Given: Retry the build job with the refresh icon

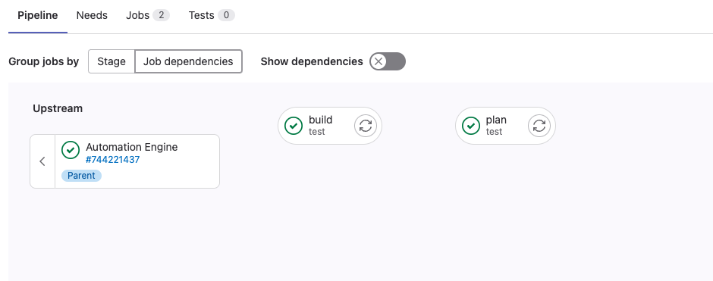Looking at the screenshot, I should pos(366,126).
